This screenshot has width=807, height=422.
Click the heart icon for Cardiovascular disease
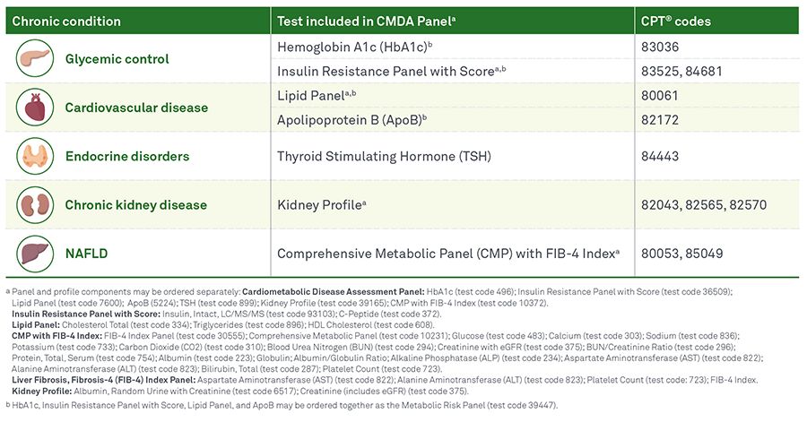point(34,108)
